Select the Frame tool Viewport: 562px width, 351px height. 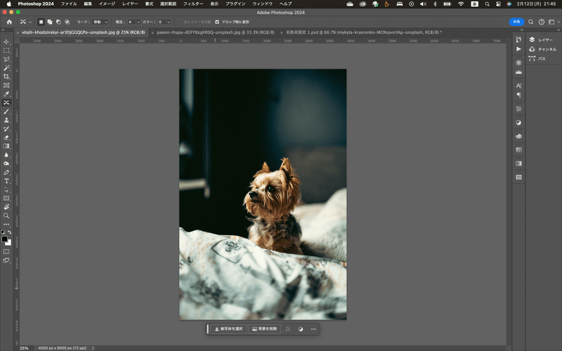coord(6,85)
